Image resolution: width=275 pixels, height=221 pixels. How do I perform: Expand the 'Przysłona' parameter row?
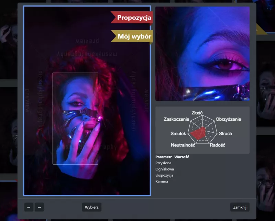(164, 163)
